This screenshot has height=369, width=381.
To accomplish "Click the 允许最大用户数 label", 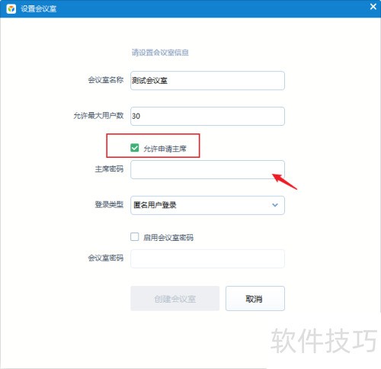I will [x=98, y=115].
